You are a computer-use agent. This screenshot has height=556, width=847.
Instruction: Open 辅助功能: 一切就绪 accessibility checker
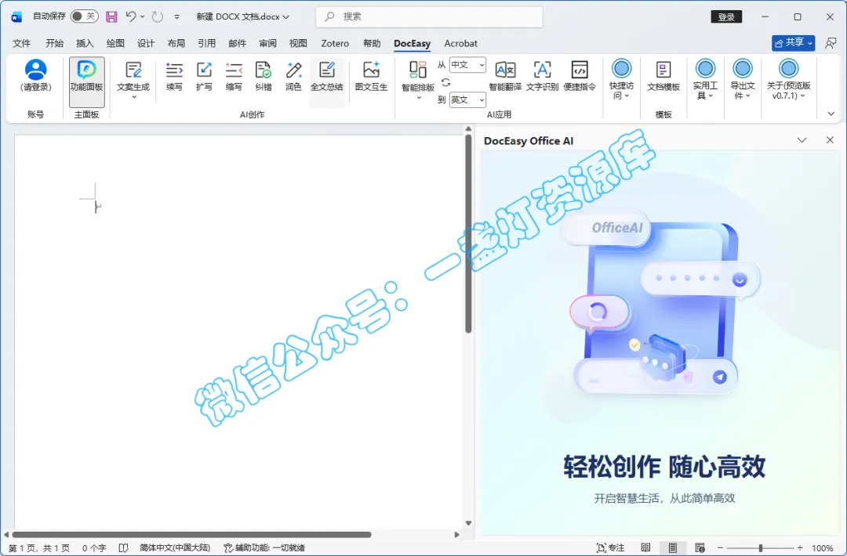pos(264,548)
